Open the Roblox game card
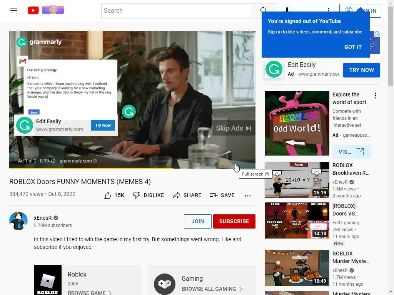394x295 pixels. [88, 280]
